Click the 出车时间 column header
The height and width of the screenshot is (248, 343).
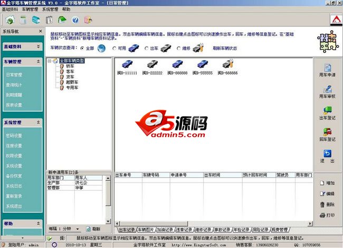[223, 175]
